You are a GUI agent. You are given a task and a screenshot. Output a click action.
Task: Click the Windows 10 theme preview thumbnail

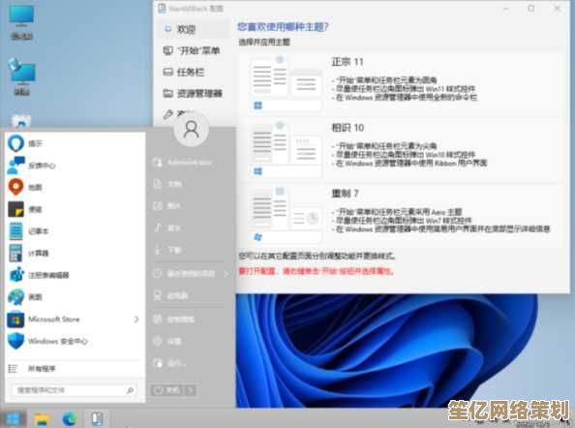(x=286, y=150)
